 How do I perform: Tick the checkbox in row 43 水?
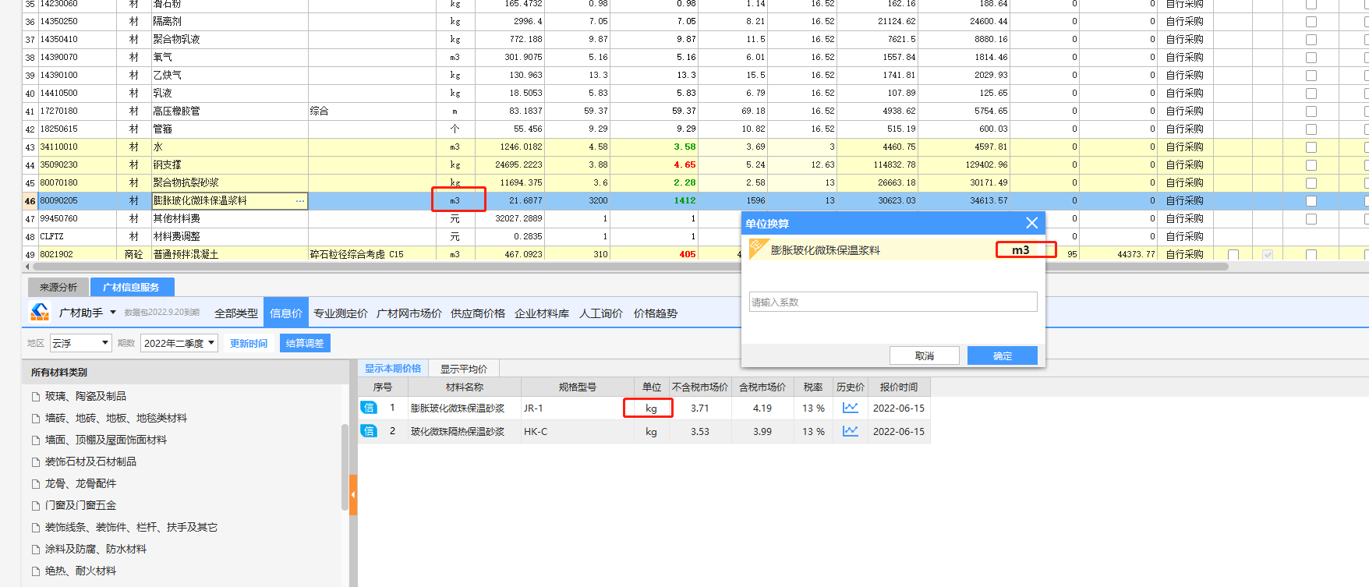[1311, 147]
